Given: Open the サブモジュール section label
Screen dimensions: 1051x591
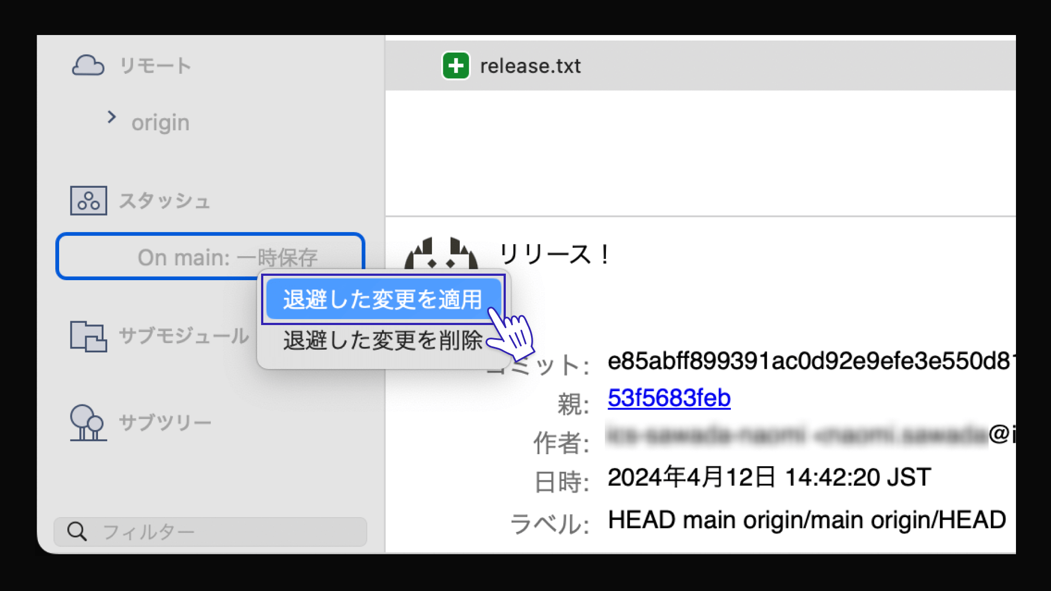Looking at the screenshot, I should pos(184,335).
